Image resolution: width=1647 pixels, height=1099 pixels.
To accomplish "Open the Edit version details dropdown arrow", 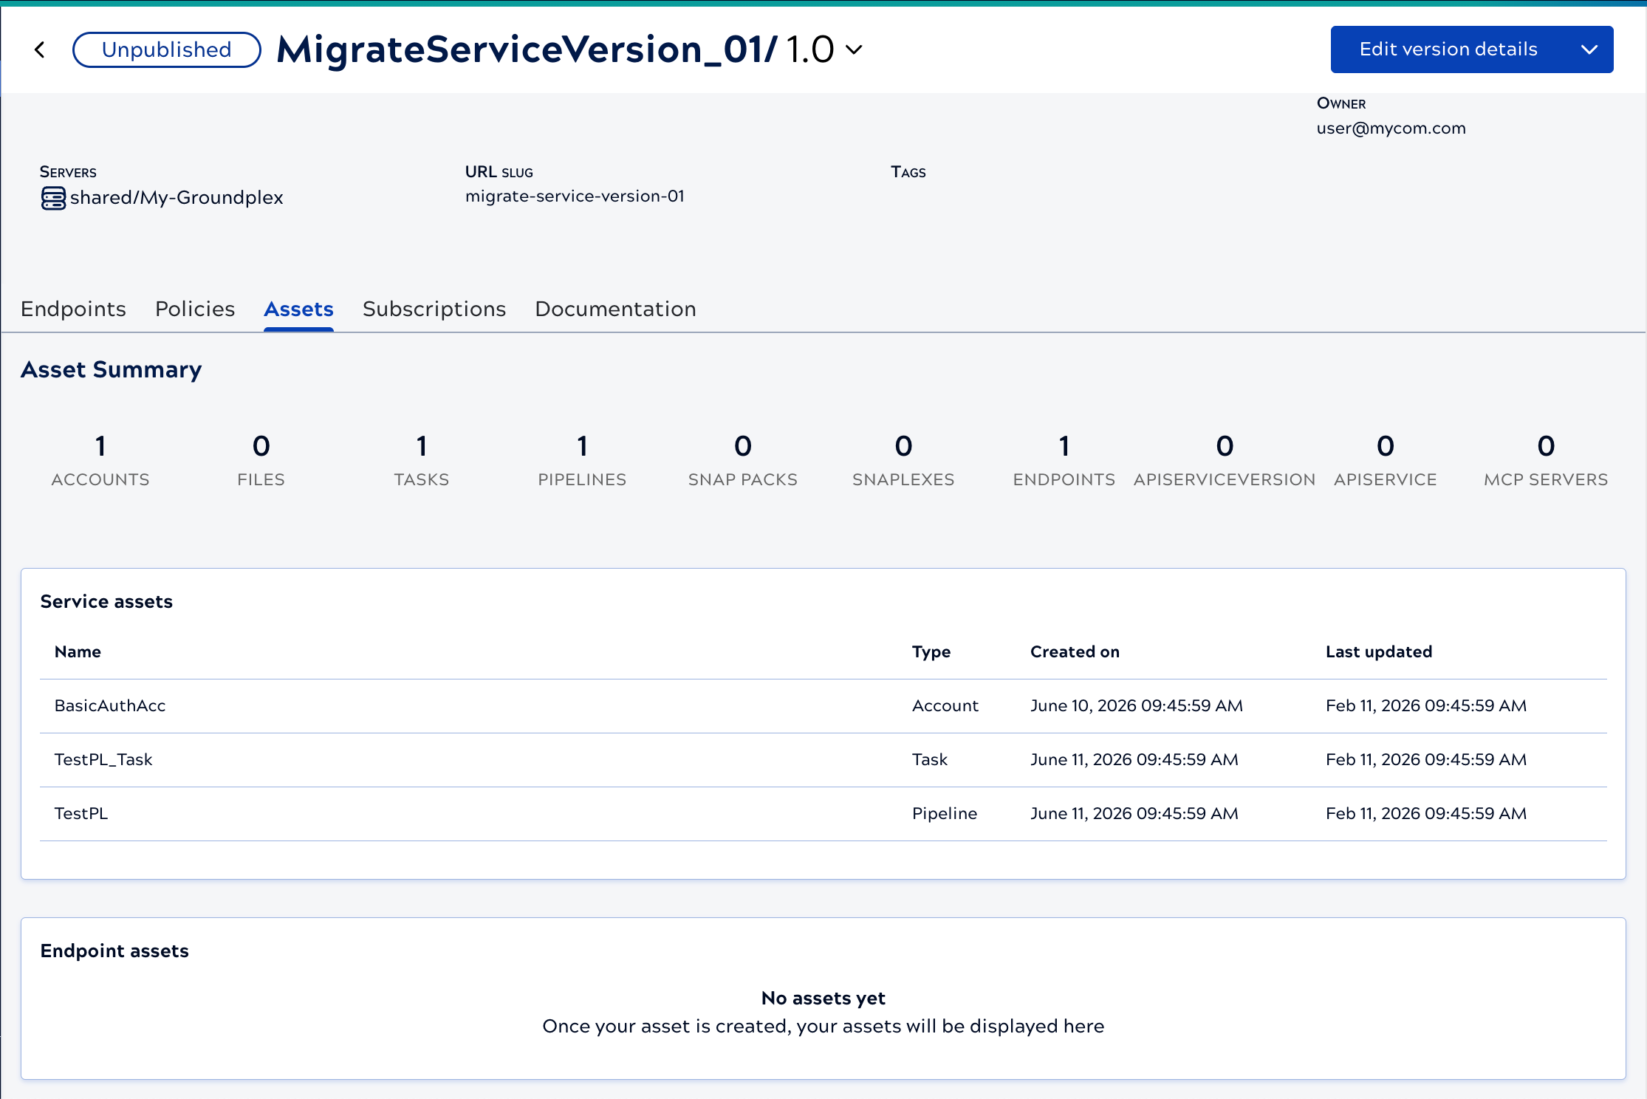I will (x=1589, y=49).
